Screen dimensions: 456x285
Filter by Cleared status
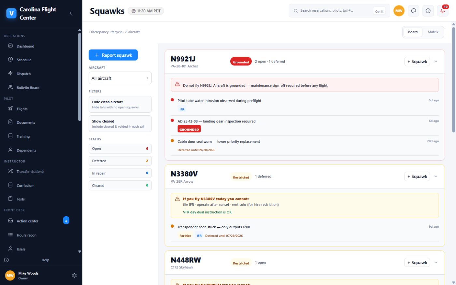tap(120, 186)
